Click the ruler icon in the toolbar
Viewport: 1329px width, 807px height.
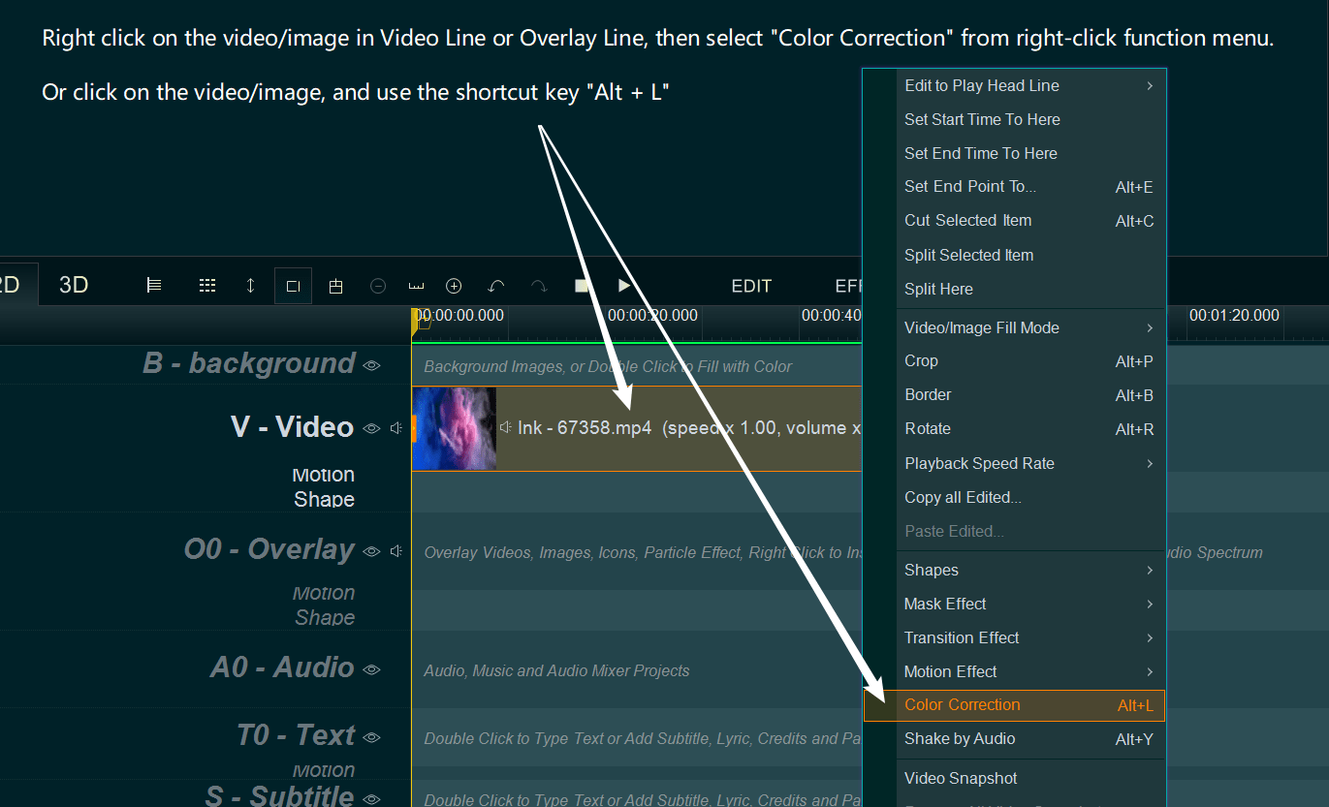(415, 285)
